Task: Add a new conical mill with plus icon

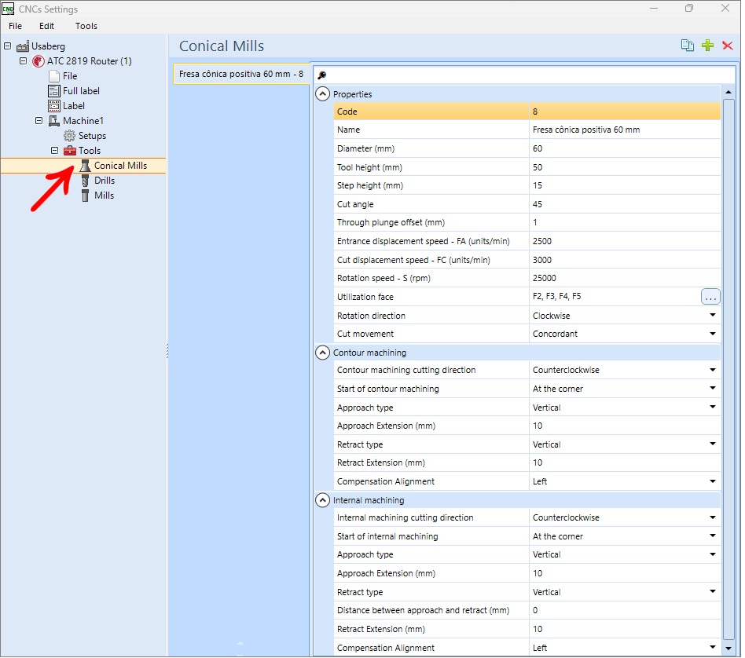Action: click(x=707, y=46)
